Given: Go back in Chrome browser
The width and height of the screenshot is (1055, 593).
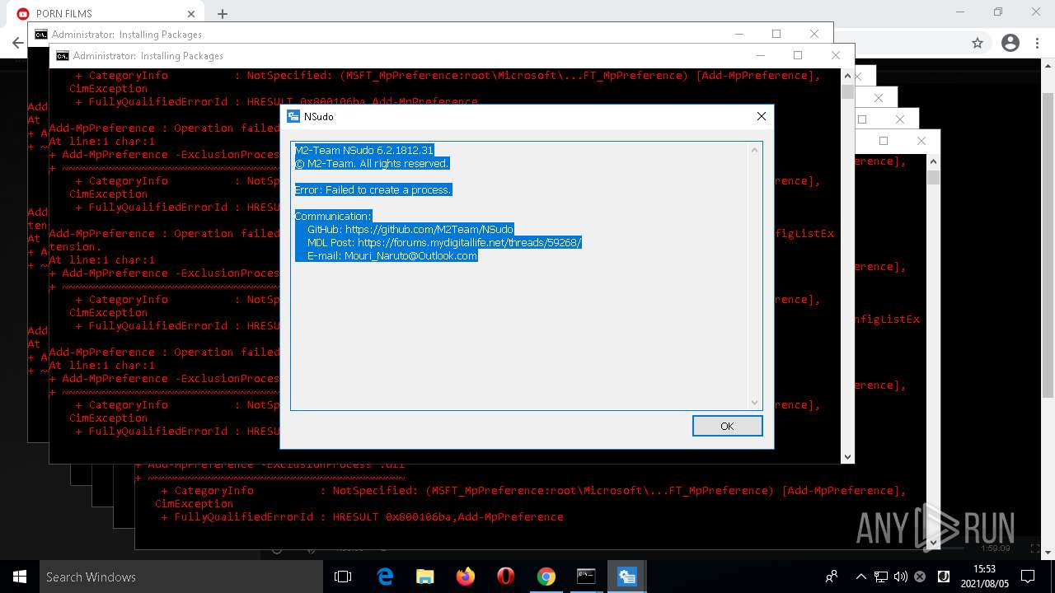Looking at the screenshot, I should click(17, 43).
